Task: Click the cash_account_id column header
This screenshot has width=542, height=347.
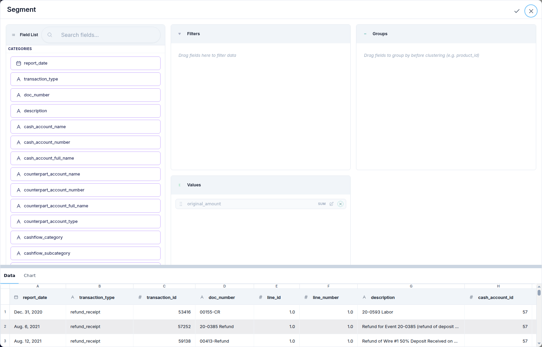Action: click(498, 297)
